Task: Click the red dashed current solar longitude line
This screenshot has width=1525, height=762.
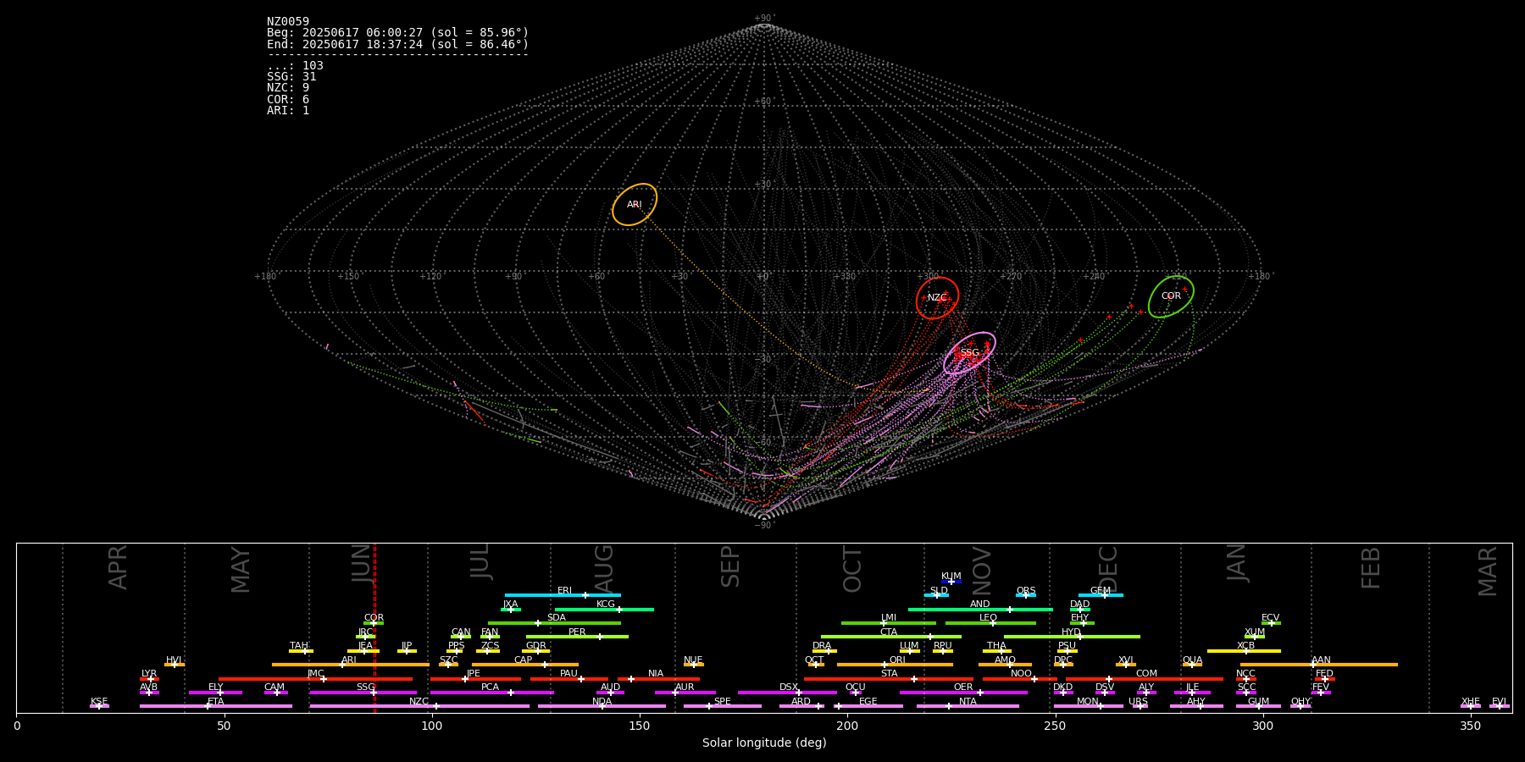Action: click(x=374, y=627)
